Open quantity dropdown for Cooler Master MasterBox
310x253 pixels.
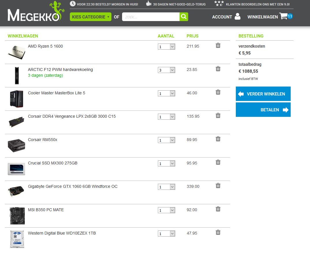tap(167, 93)
